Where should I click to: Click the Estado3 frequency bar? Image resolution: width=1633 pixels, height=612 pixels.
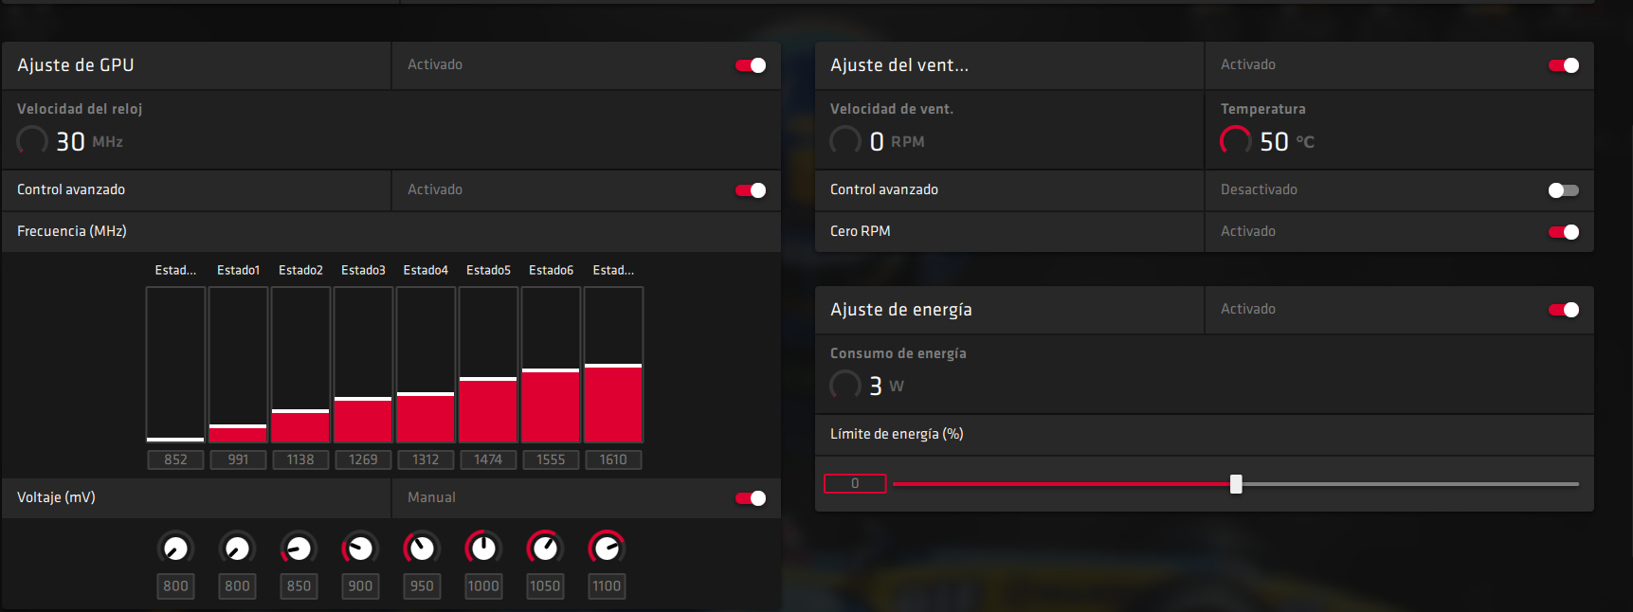(363, 365)
